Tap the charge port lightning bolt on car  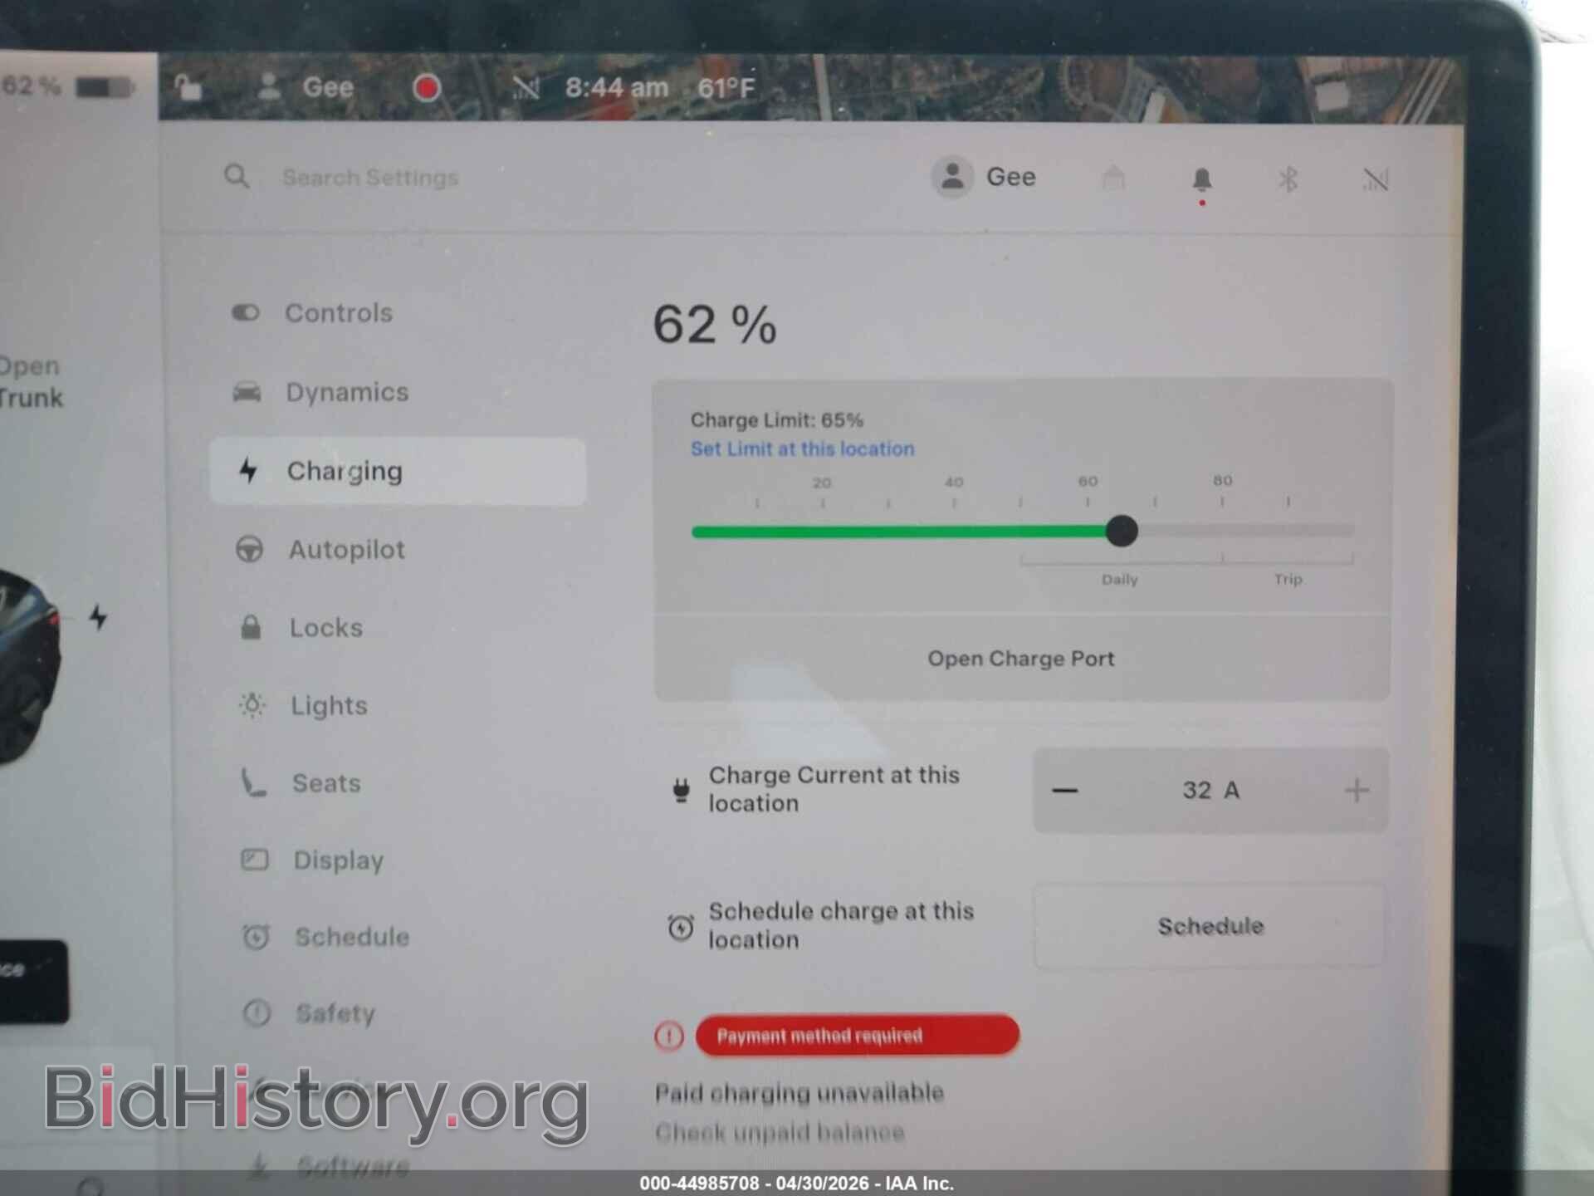point(98,617)
